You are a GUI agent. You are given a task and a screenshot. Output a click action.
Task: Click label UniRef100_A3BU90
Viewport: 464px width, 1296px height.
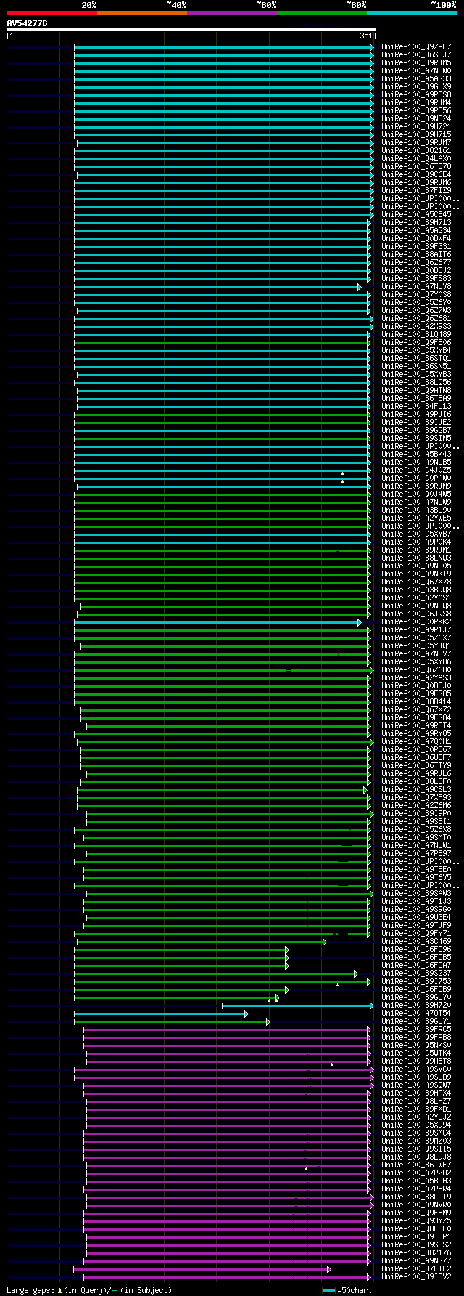pyautogui.click(x=416, y=510)
